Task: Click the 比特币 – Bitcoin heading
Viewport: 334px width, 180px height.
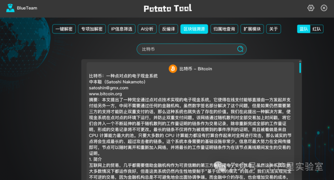Action: tap(196, 69)
